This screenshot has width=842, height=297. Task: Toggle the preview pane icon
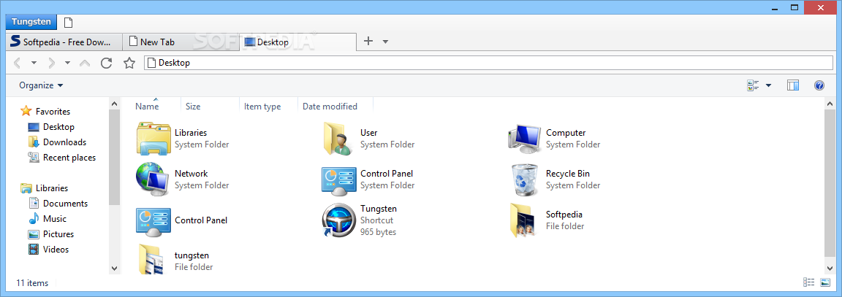(793, 85)
